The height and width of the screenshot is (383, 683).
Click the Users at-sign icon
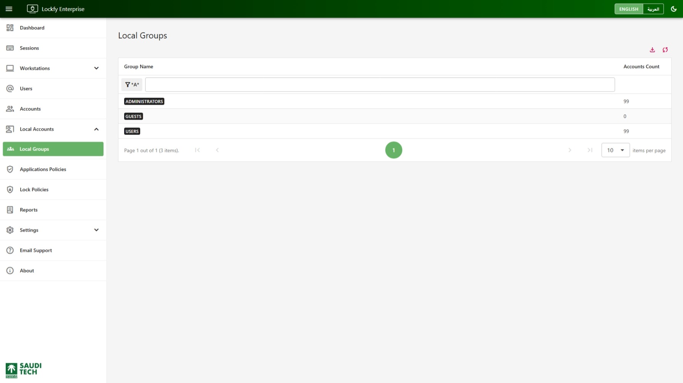(x=10, y=89)
